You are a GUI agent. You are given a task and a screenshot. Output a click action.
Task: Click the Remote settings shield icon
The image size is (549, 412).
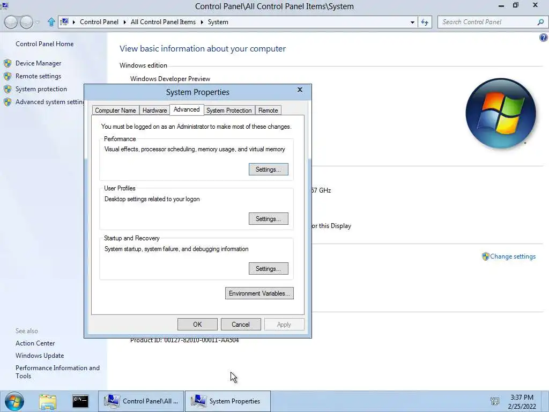pyautogui.click(x=8, y=76)
